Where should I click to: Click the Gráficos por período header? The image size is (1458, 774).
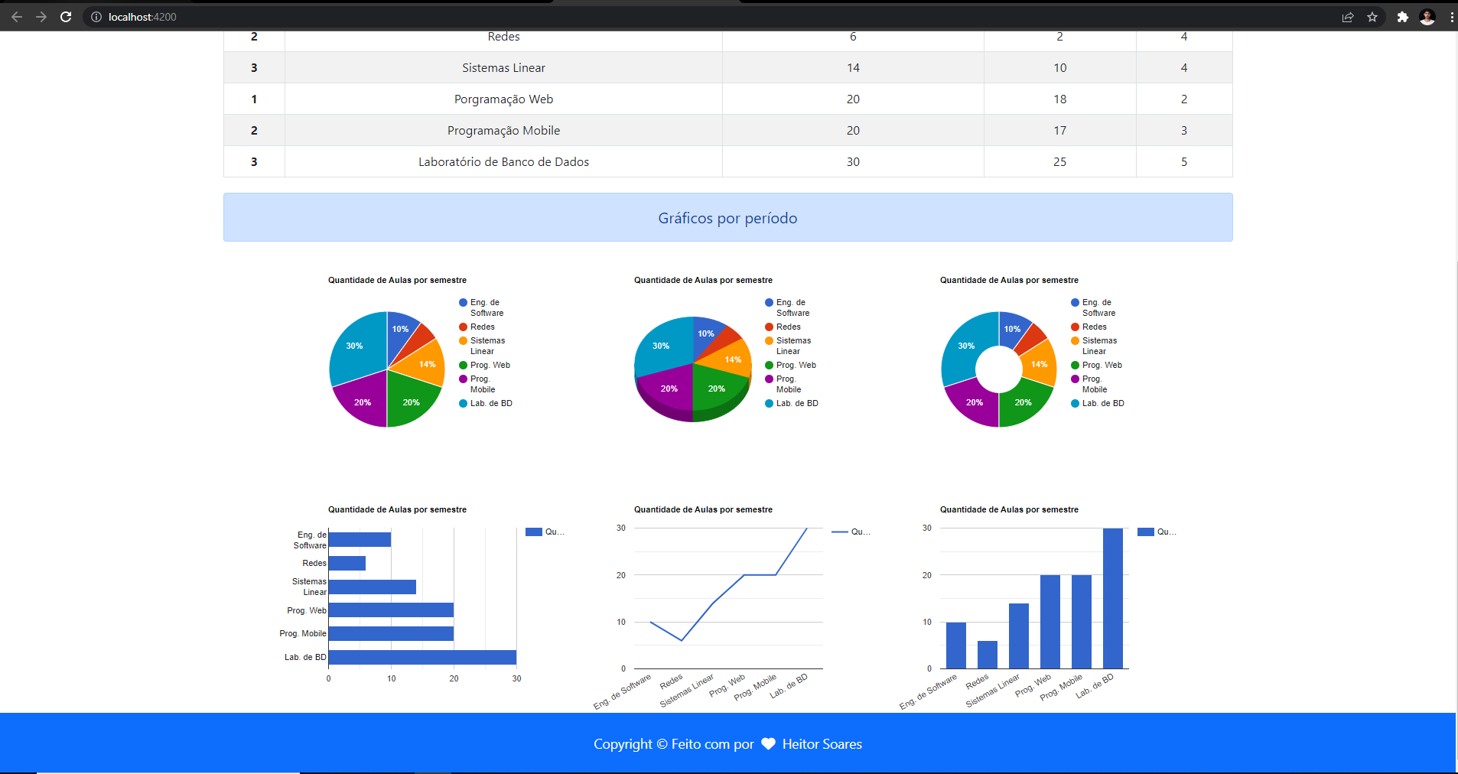coord(727,218)
